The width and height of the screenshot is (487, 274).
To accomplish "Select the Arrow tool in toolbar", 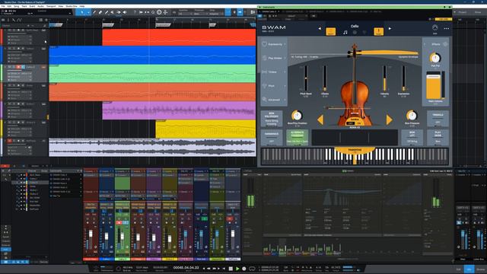I will (x=82, y=12).
